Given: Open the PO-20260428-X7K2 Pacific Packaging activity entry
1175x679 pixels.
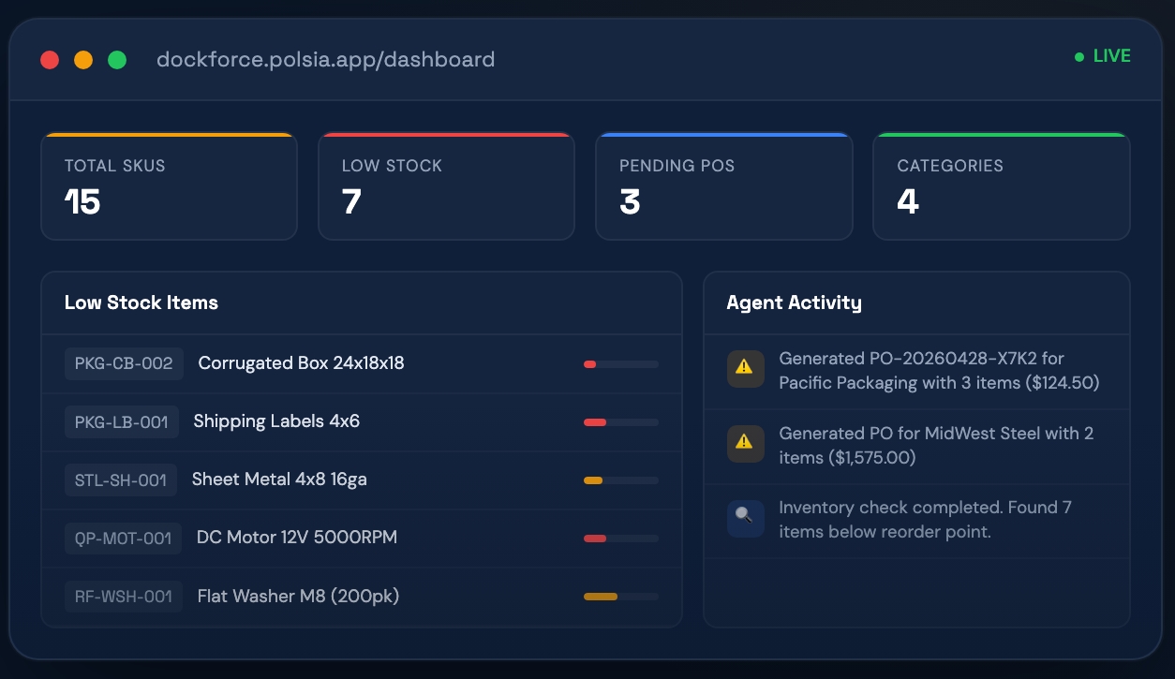Looking at the screenshot, I should (x=916, y=372).
